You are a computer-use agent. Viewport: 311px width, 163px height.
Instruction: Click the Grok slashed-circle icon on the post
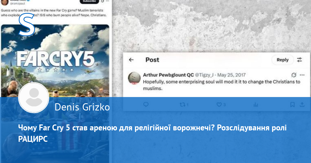pos(294,75)
